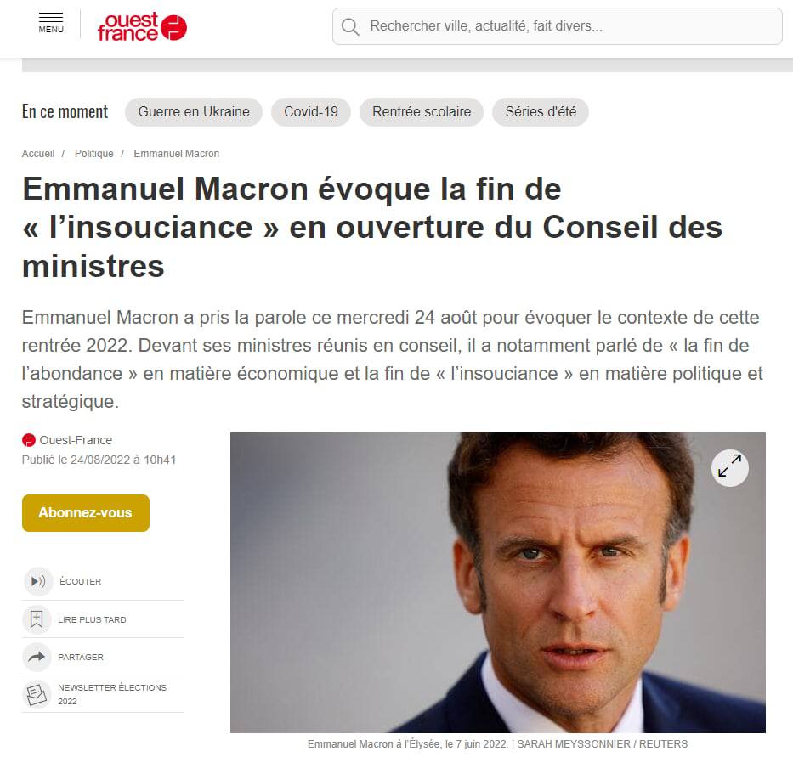Click the article photo of Macron
The width and height of the screenshot is (793, 757).
click(498, 583)
